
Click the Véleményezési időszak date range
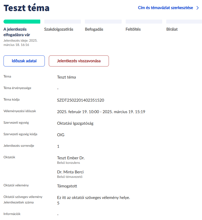pos(101,112)
